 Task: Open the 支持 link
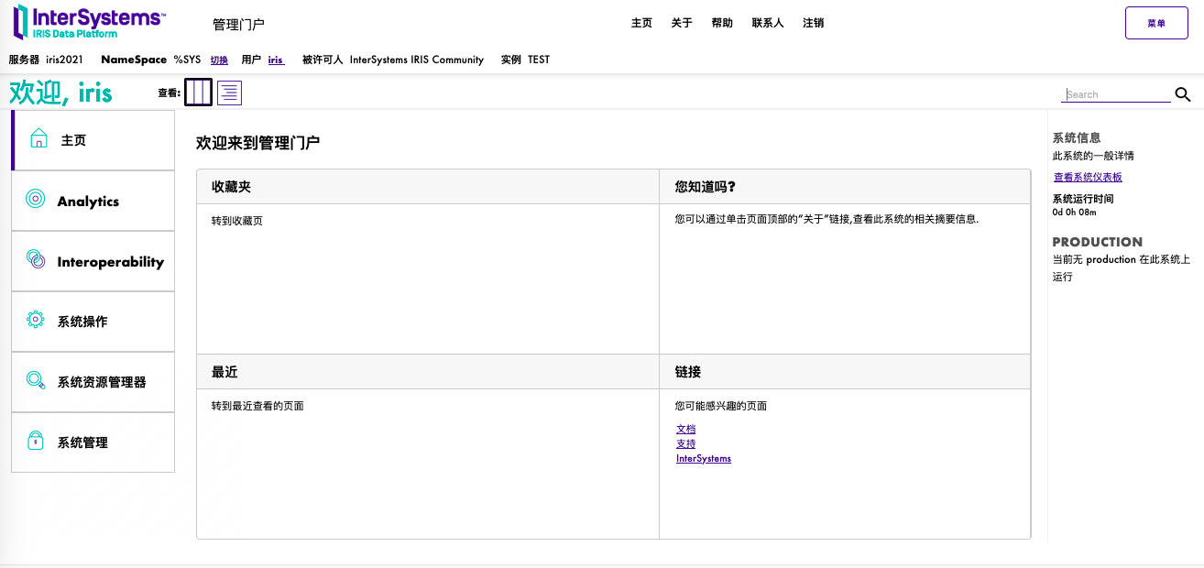[x=685, y=443]
